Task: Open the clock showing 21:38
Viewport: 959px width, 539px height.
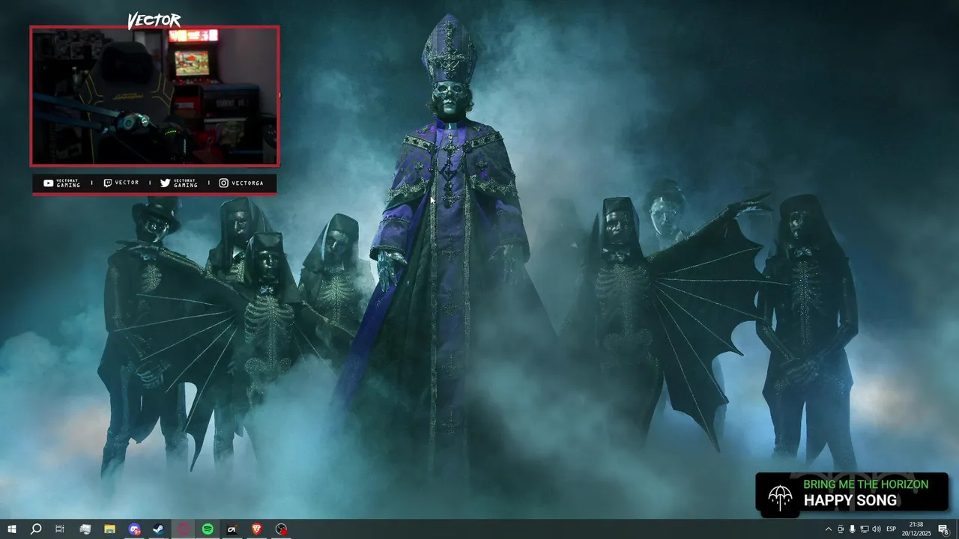Action: pos(916,529)
